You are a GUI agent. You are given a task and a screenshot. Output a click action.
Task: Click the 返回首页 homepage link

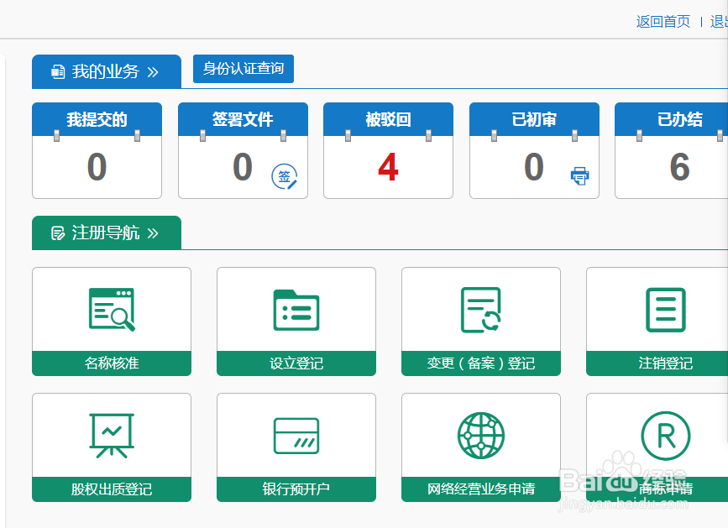(x=663, y=21)
